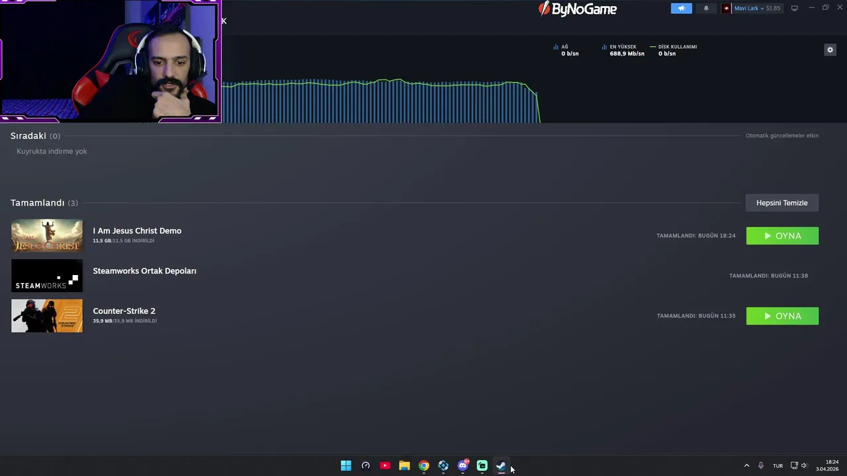Click the download throughput graph

click(x=380, y=101)
